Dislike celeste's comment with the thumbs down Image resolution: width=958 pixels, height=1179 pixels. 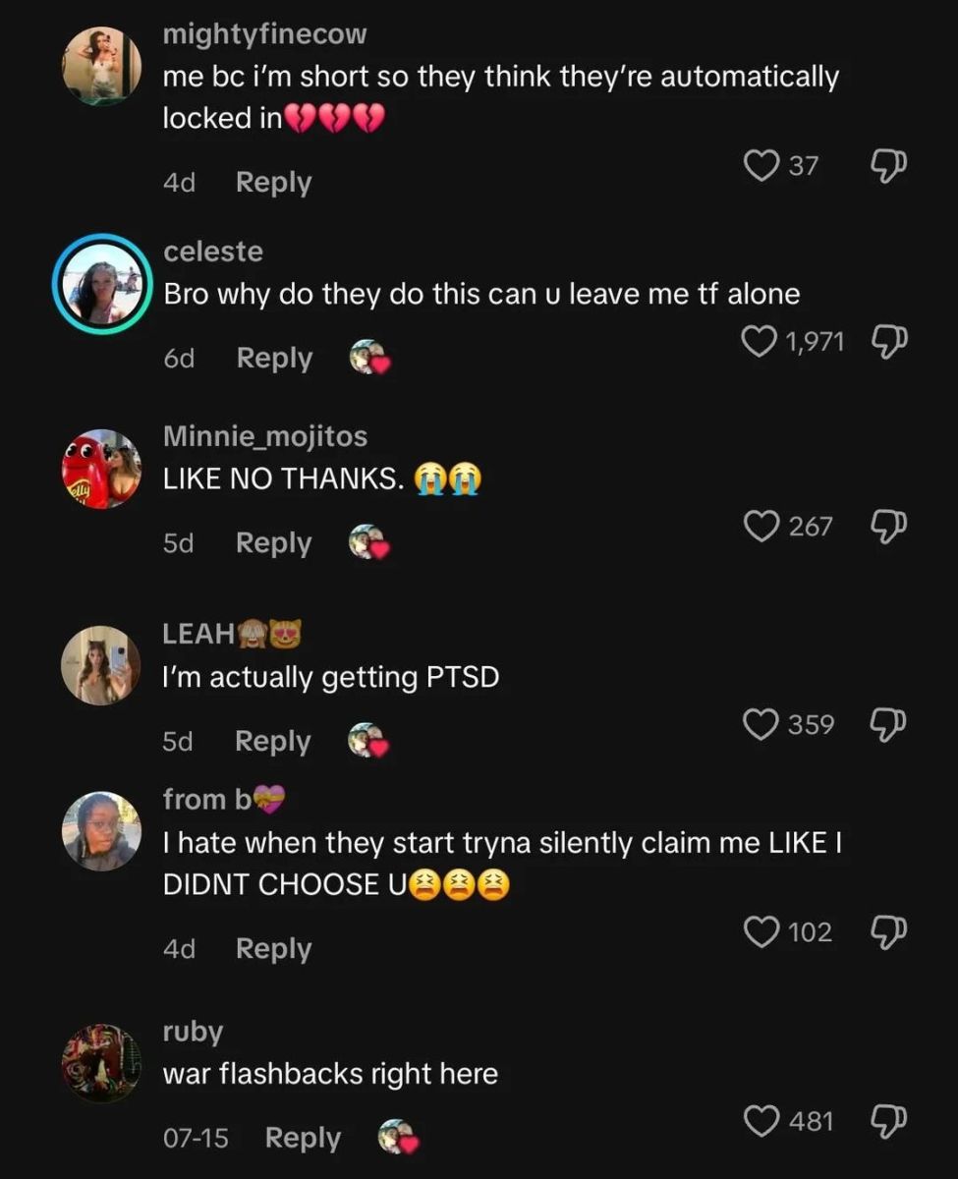888,343
